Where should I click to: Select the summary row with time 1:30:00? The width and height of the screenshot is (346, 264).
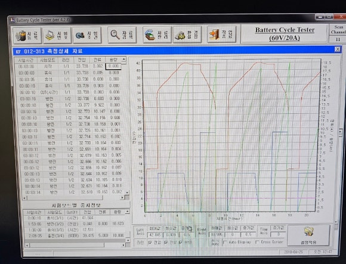(x=76, y=229)
